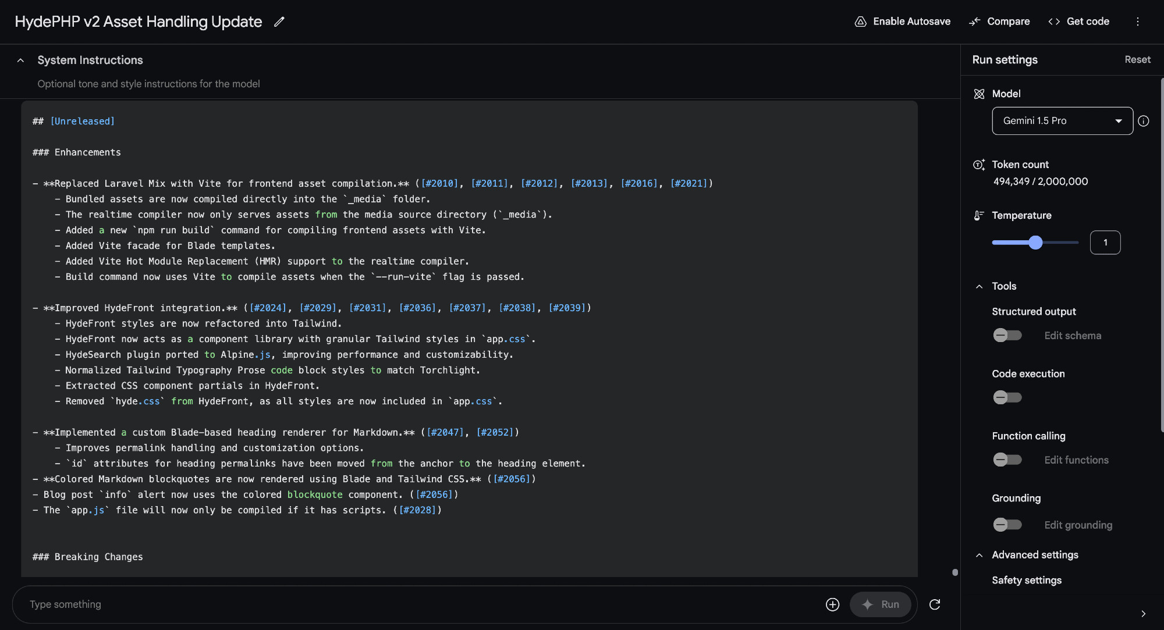Click Edit functions link

(x=1076, y=460)
